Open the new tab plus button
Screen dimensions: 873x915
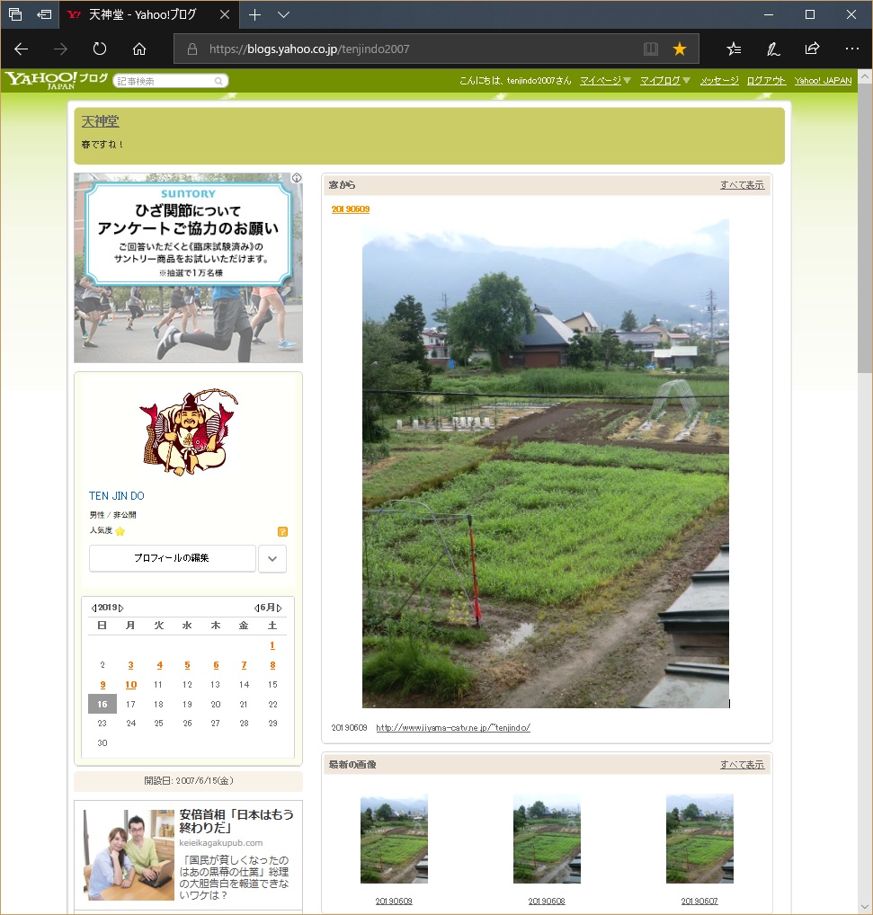(255, 14)
